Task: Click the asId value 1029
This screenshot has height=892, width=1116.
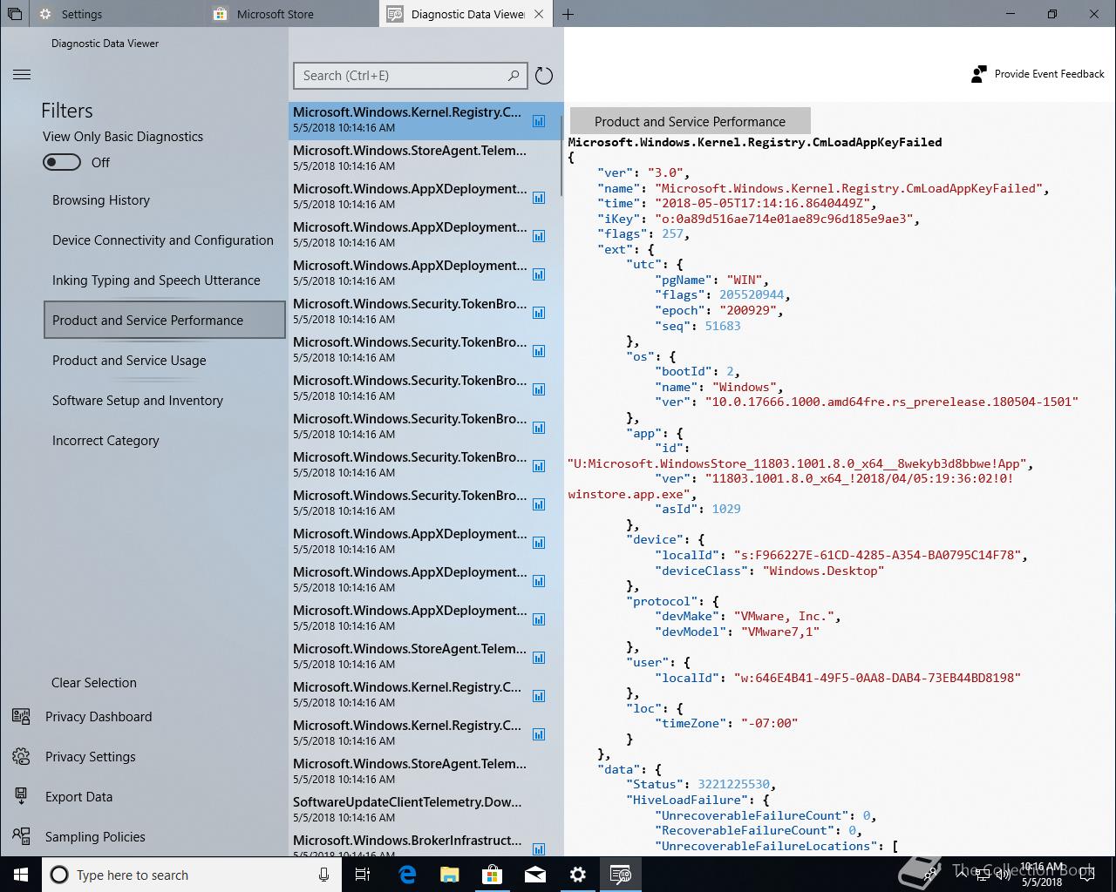Action: pyautogui.click(x=726, y=509)
